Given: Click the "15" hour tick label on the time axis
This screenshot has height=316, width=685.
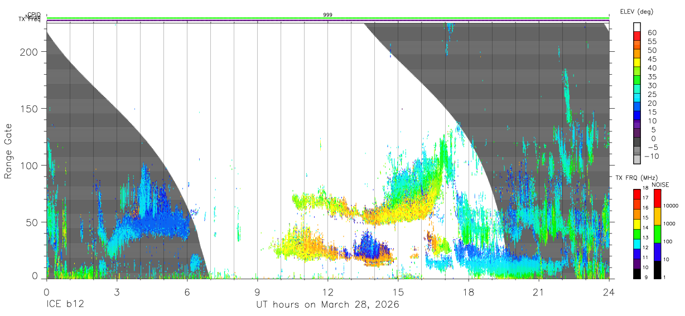Looking at the screenshot, I should (x=398, y=292).
